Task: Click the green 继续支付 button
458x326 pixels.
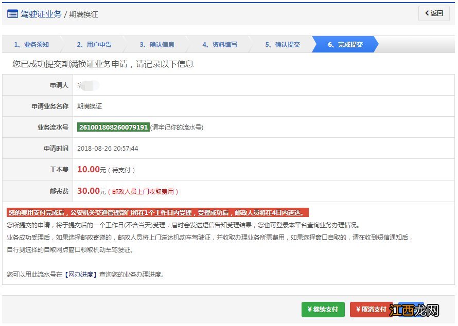Action: 323,310
